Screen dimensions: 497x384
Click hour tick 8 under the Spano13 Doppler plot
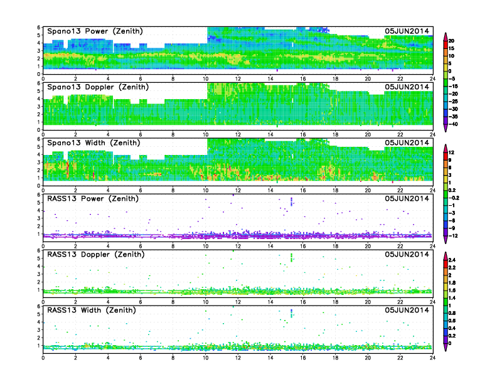[173, 134]
